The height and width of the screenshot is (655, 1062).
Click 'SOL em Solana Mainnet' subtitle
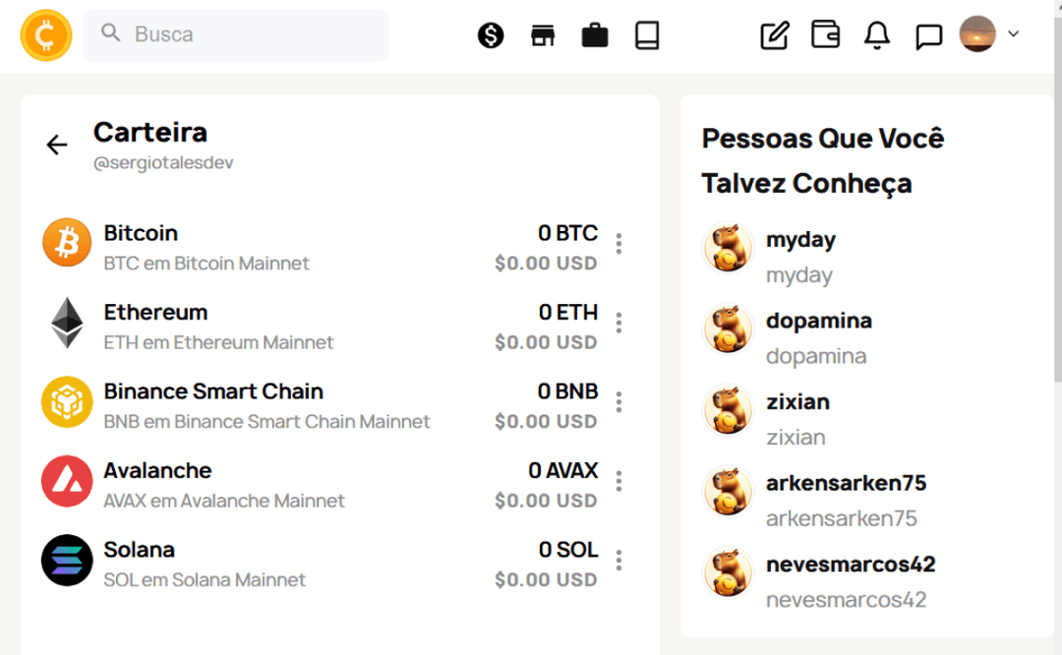[x=205, y=580]
